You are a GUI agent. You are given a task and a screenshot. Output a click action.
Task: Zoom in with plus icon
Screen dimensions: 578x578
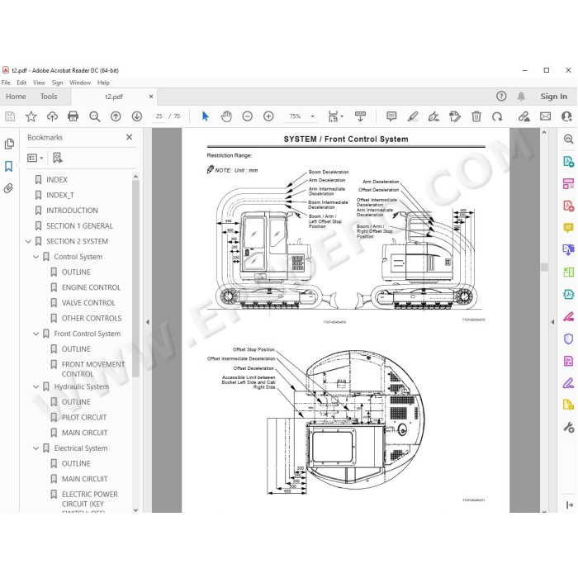(268, 116)
